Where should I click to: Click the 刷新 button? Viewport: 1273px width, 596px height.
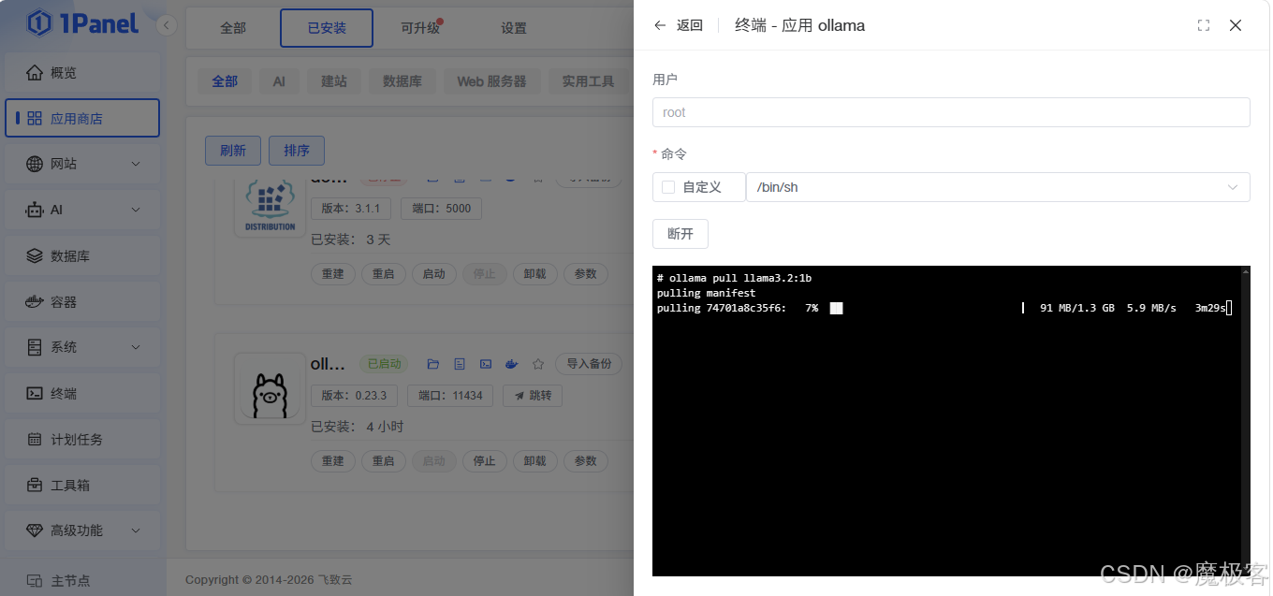click(x=233, y=150)
